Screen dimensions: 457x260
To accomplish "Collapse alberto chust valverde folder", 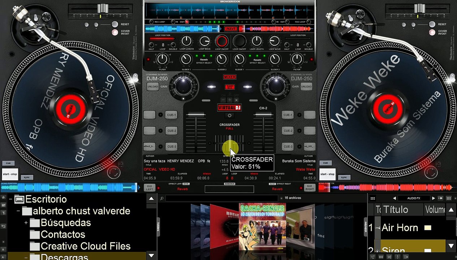I will click(x=18, y=211).
